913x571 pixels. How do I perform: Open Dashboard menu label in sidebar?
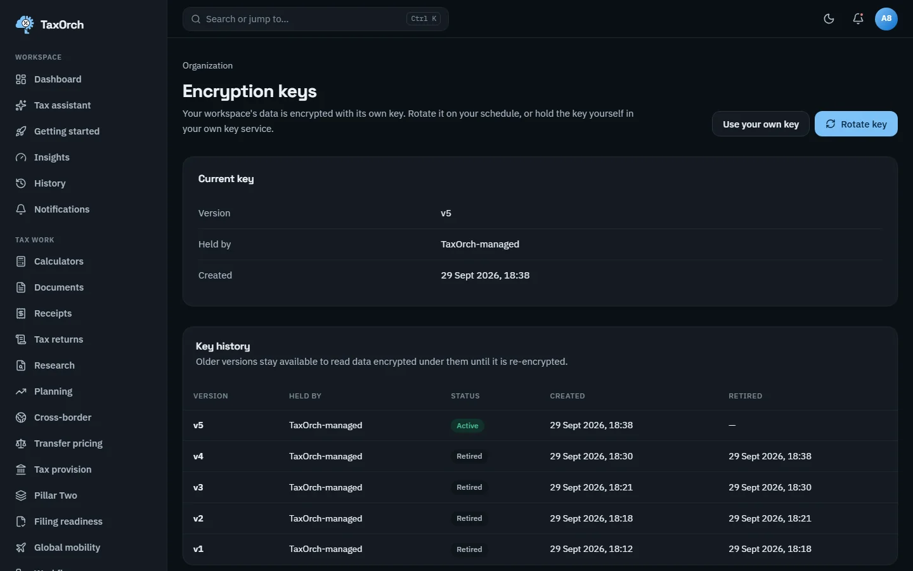(x=58, y=79)
